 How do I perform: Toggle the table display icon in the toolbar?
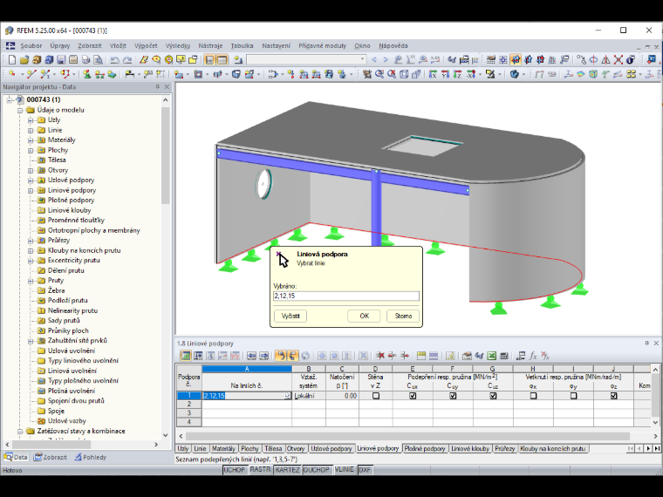coord(222,59)
